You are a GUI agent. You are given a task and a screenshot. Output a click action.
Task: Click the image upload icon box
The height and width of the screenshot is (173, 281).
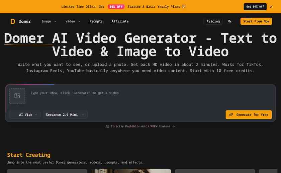17,96
